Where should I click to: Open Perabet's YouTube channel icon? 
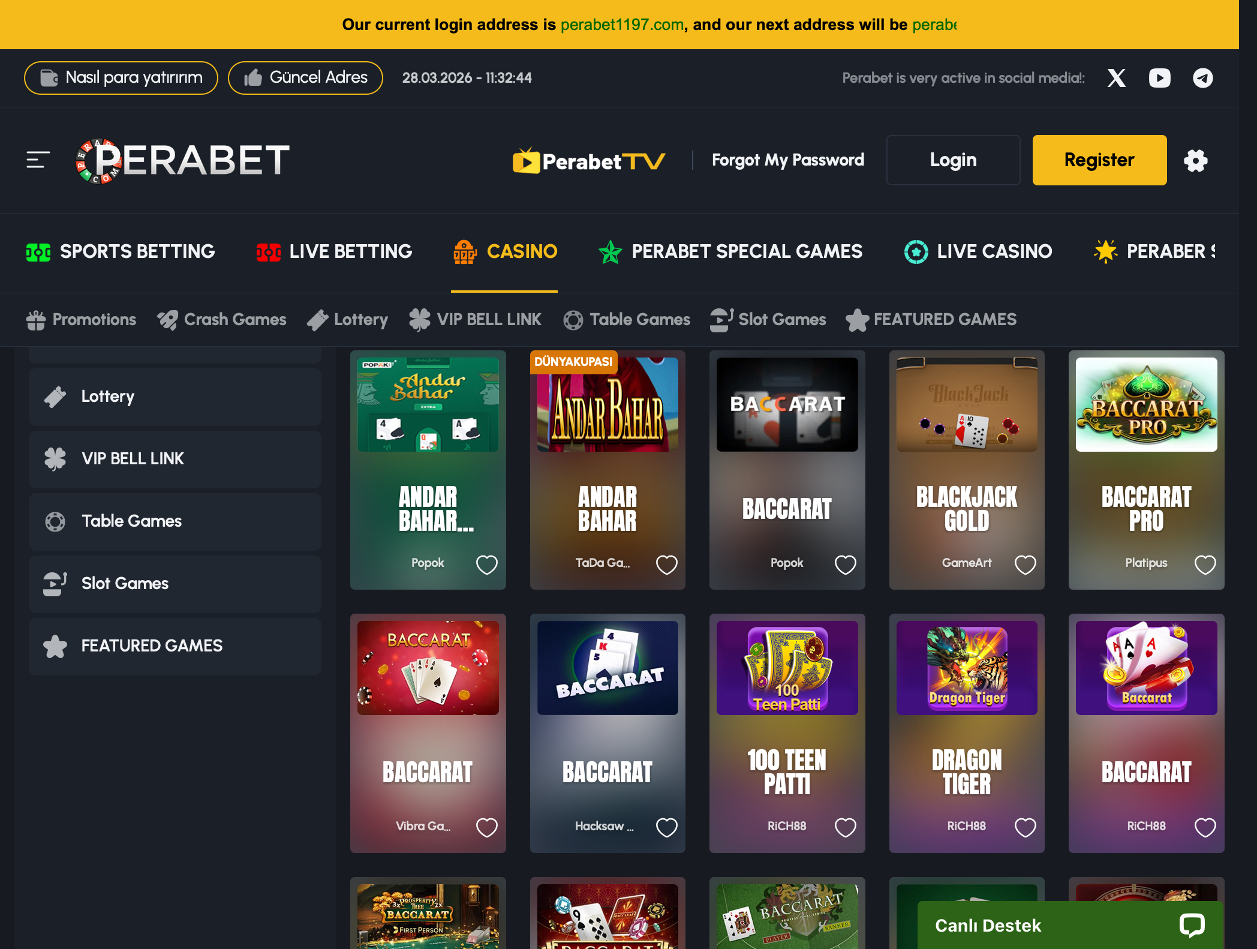(1159, 78)
